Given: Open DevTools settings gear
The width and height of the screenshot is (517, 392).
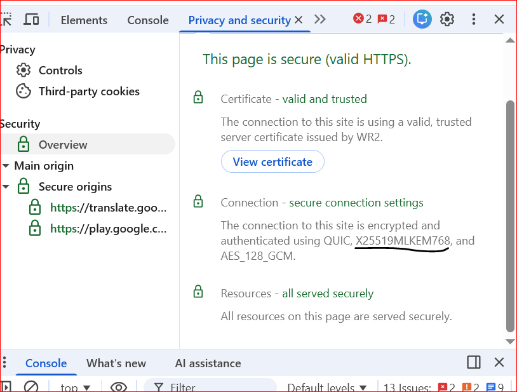Looking at the screenshot, I should 447,19.
